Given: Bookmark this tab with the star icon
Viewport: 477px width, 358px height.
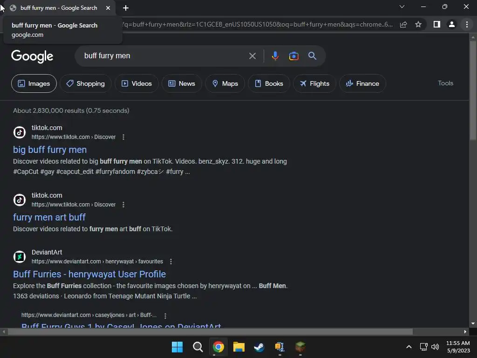Looking at the screenshot, I should [418, 24].
